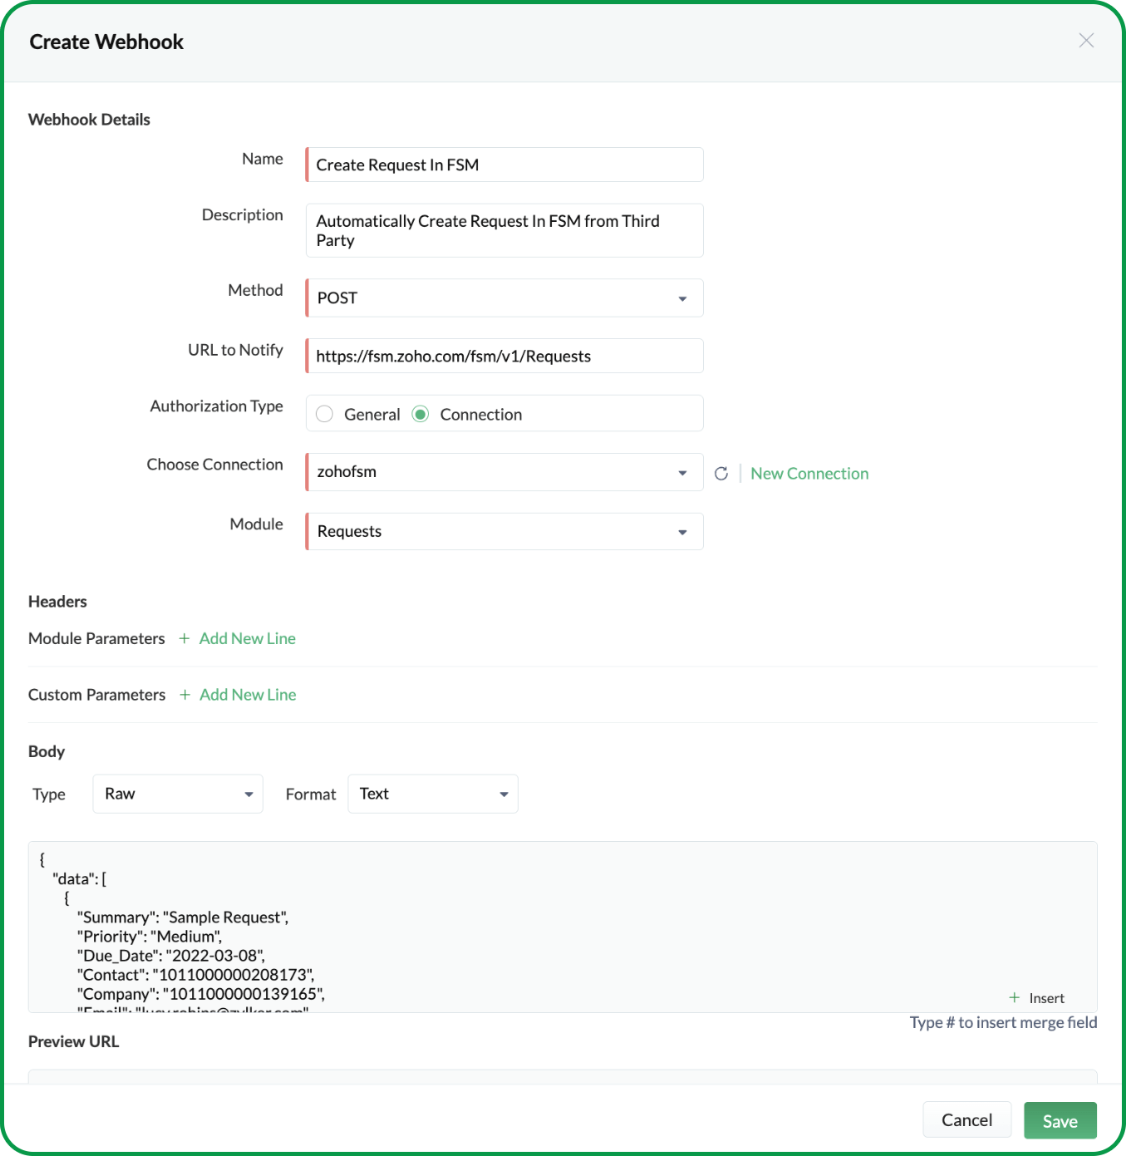Edit the webhook Name field
This screenshot has height=1156, width=1126.
click(504, 165)
